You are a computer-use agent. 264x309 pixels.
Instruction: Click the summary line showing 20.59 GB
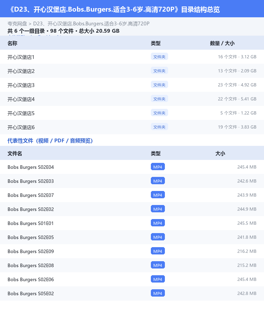(64, 31)
